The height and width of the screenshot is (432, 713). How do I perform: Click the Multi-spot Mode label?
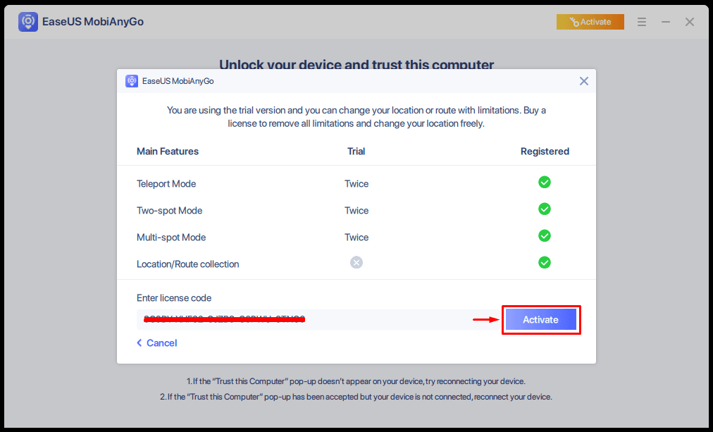(x=171, y=237)
